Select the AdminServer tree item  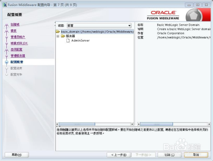coord(81,41)
